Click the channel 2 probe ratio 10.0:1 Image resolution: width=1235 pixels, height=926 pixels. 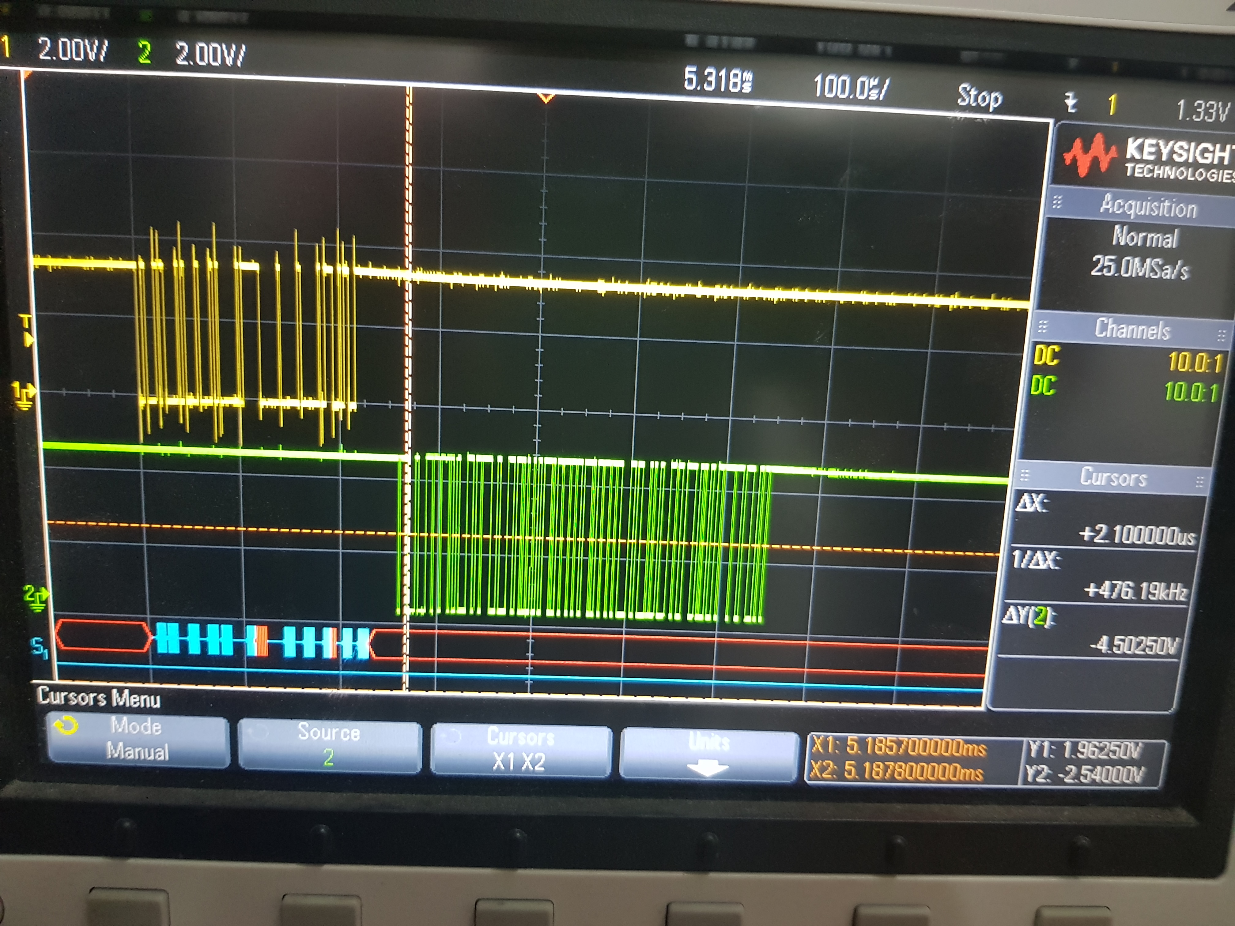click(x=1191, y=392)
